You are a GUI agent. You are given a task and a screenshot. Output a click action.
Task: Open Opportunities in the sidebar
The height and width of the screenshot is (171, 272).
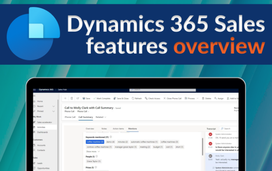tap(43, 168)
